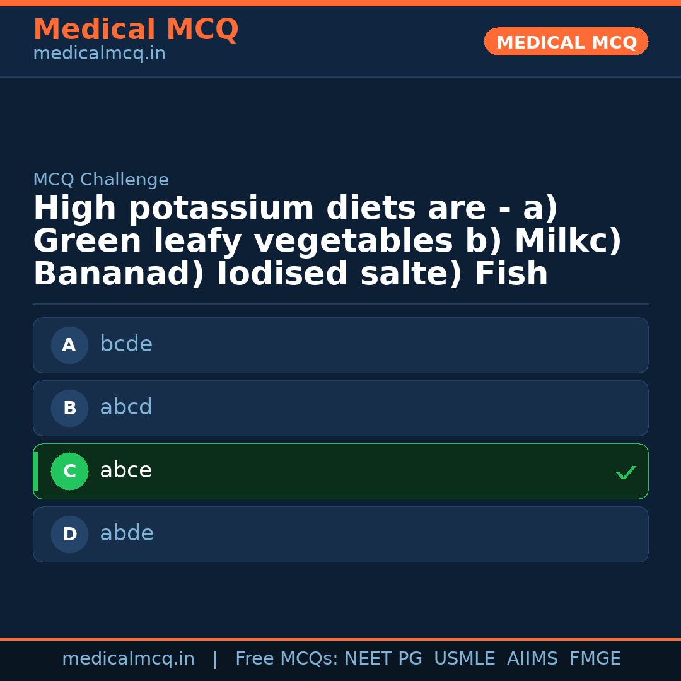The width and height of the screenshot is (681, 681).
Task: Click the USMLE text in the footer
Action: pyautogui.click(x=465, y=658)
